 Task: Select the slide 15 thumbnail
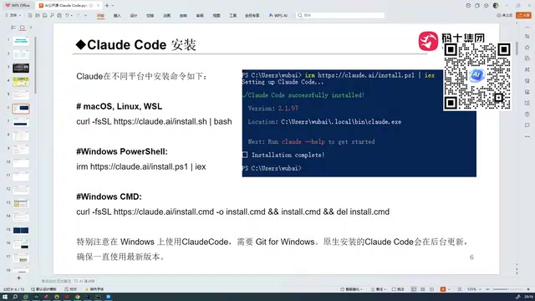pyautogui.click(x=21, y=231)
